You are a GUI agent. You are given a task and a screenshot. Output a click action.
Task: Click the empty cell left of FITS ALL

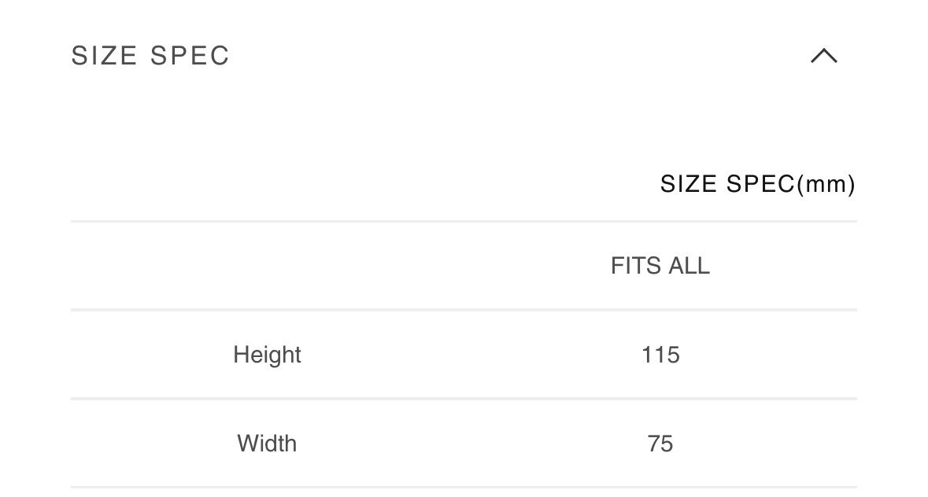[x=267, y=266]
